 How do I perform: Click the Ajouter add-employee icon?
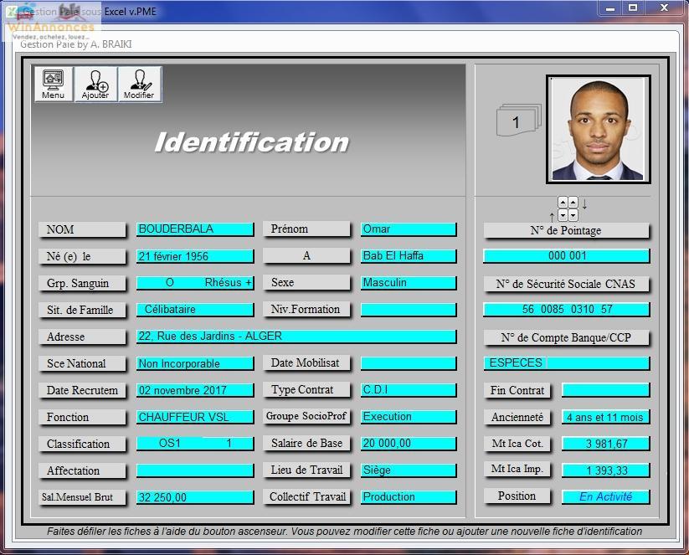(95, 85)
